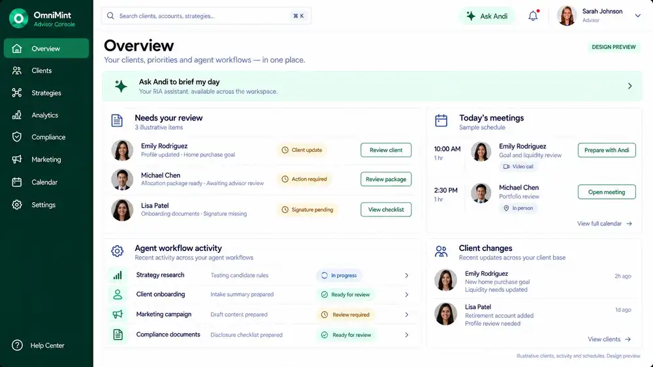
Task: Click the Open meeting button
Action: click(x=607, y=192)
